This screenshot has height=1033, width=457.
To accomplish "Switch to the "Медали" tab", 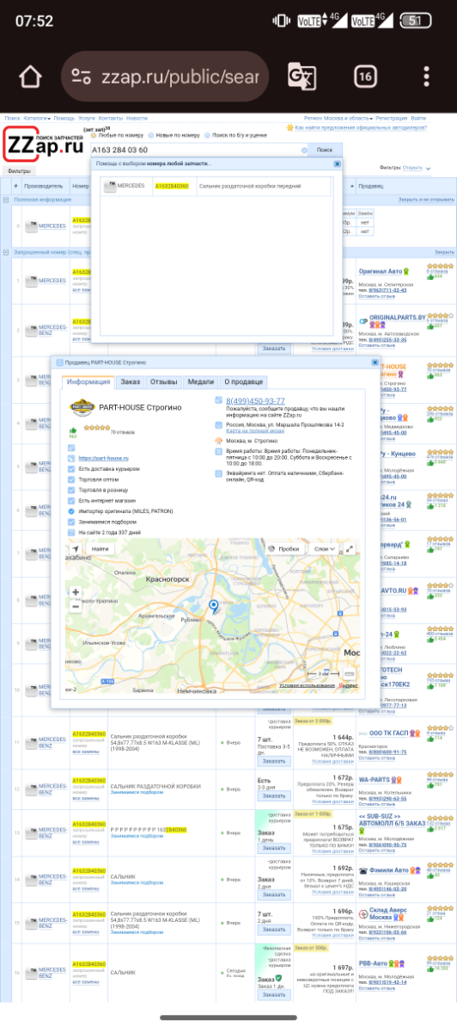I will click(x=201, y=382).
